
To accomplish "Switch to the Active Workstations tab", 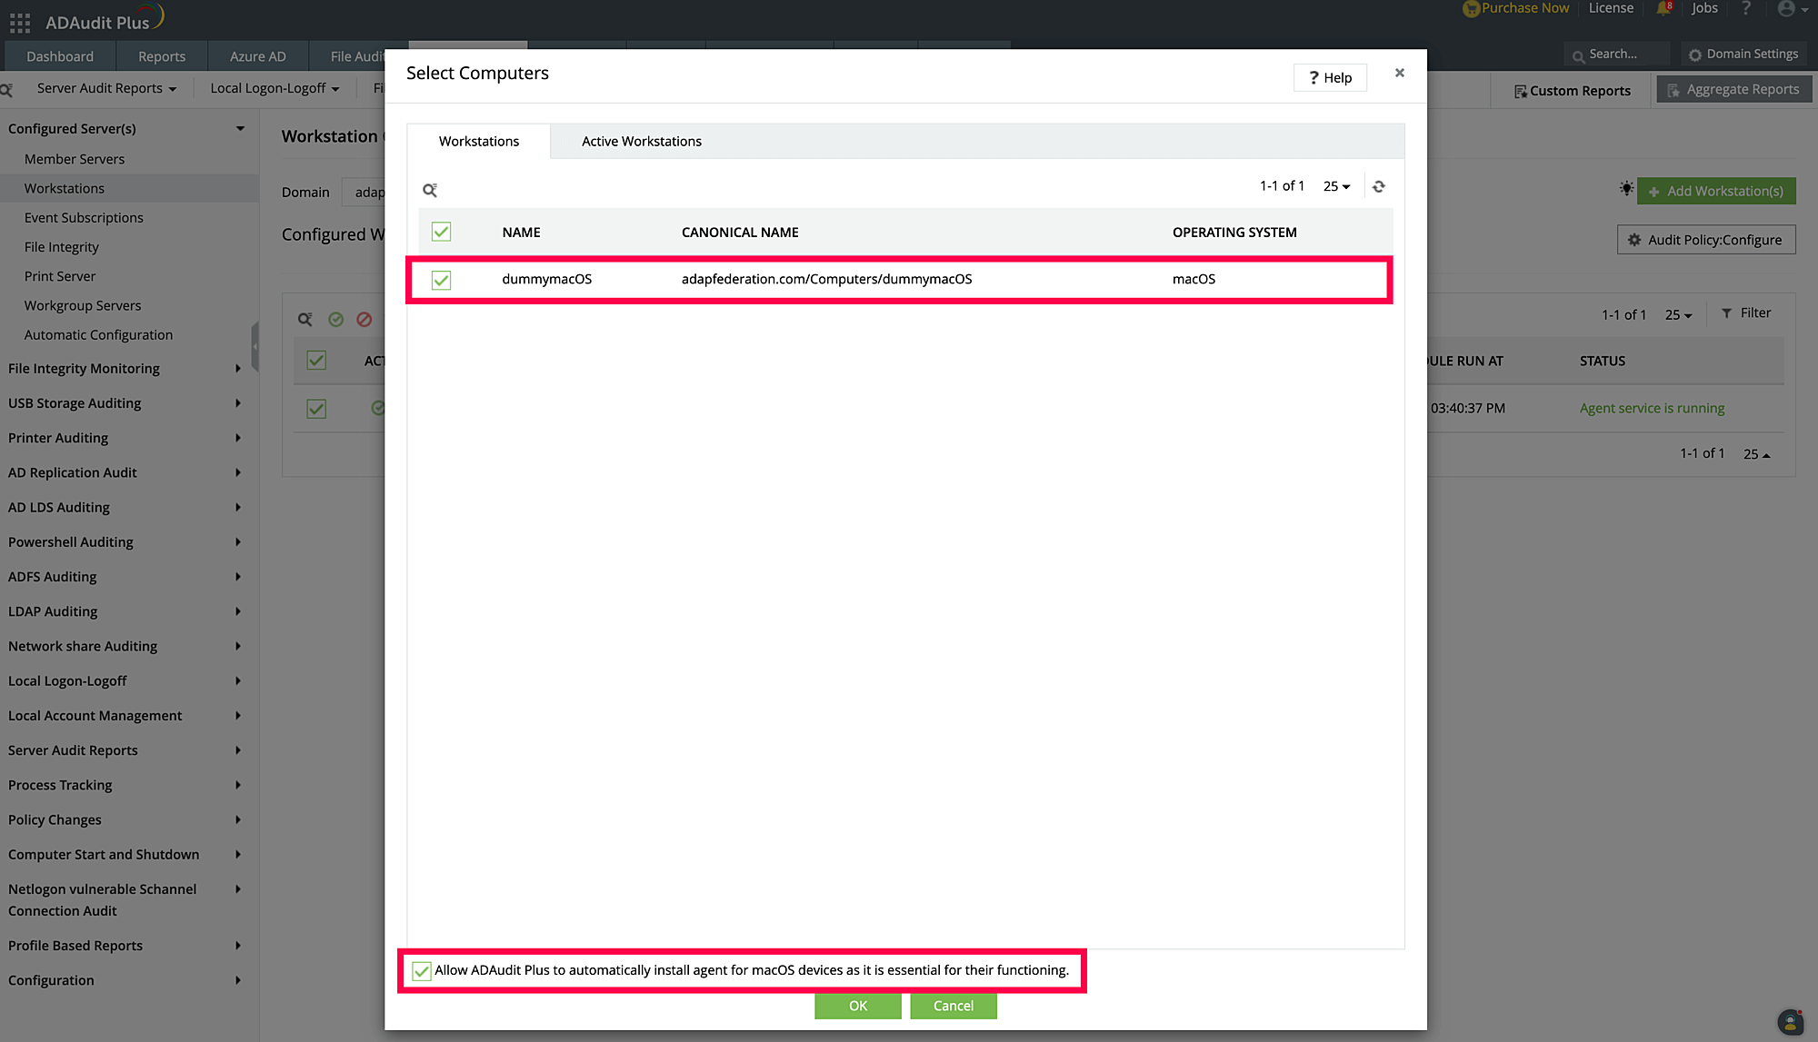I will click(x=641, y=141).
